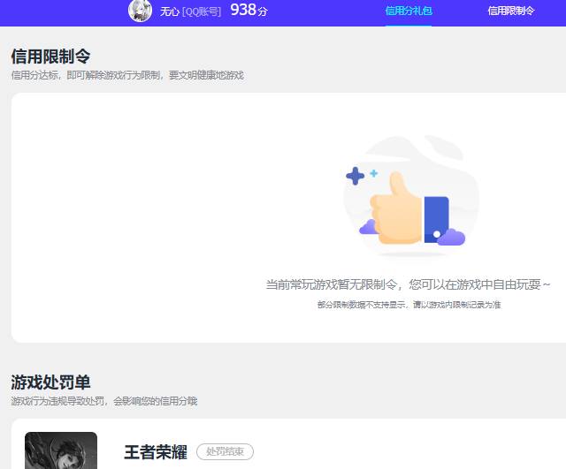Click the 938分 credit score
The width and height of the screenshot is (566, 469).
point(249,10)
